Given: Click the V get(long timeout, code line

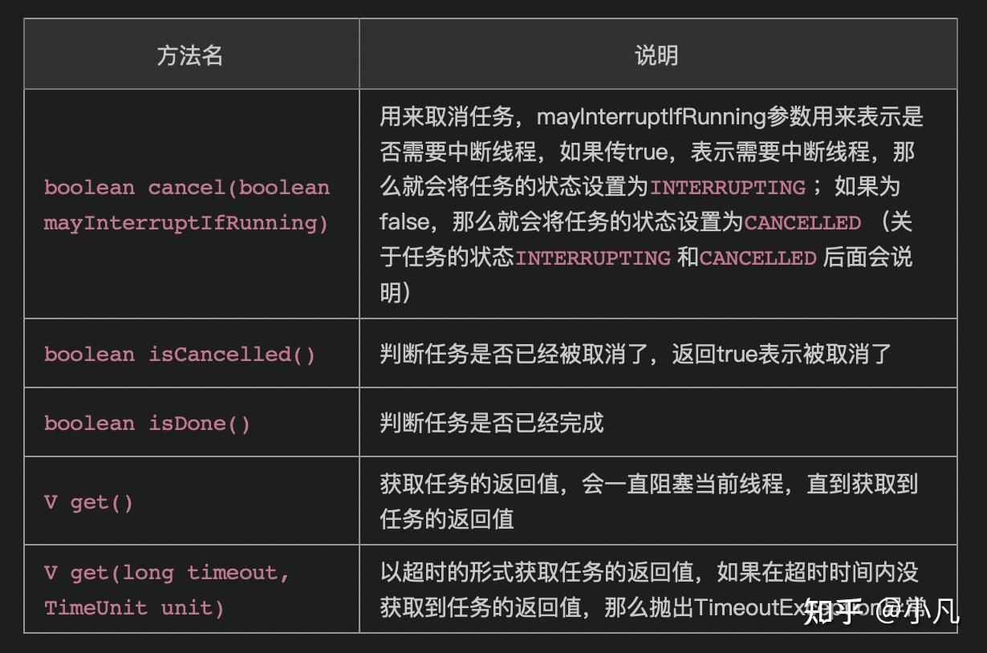Looking at the screenshot, I should click(167, 573).
